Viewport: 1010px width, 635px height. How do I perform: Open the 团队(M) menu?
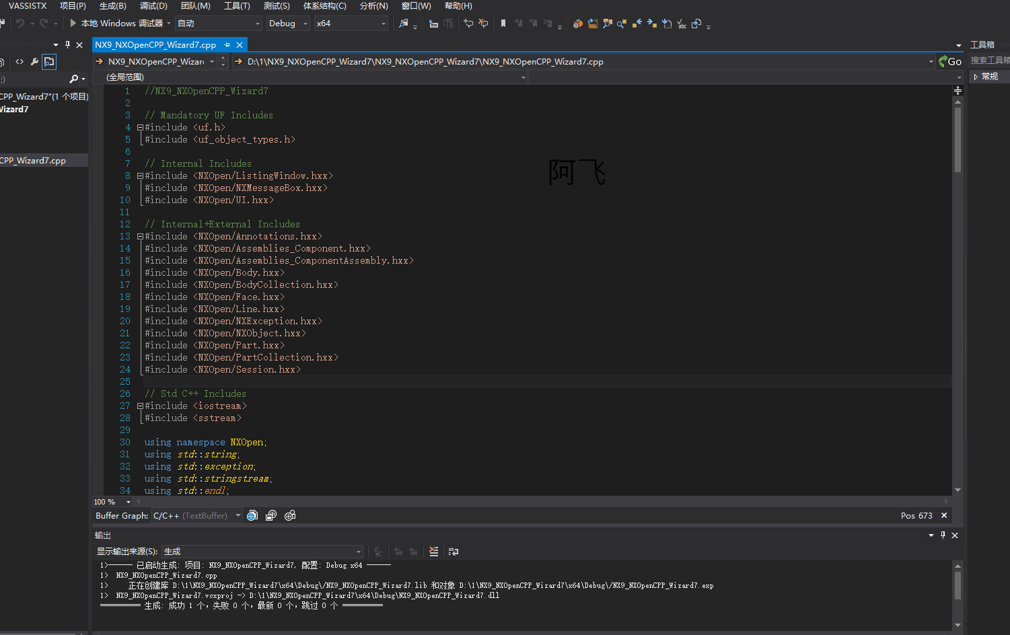pyautogui.click(x=196, y=6)
